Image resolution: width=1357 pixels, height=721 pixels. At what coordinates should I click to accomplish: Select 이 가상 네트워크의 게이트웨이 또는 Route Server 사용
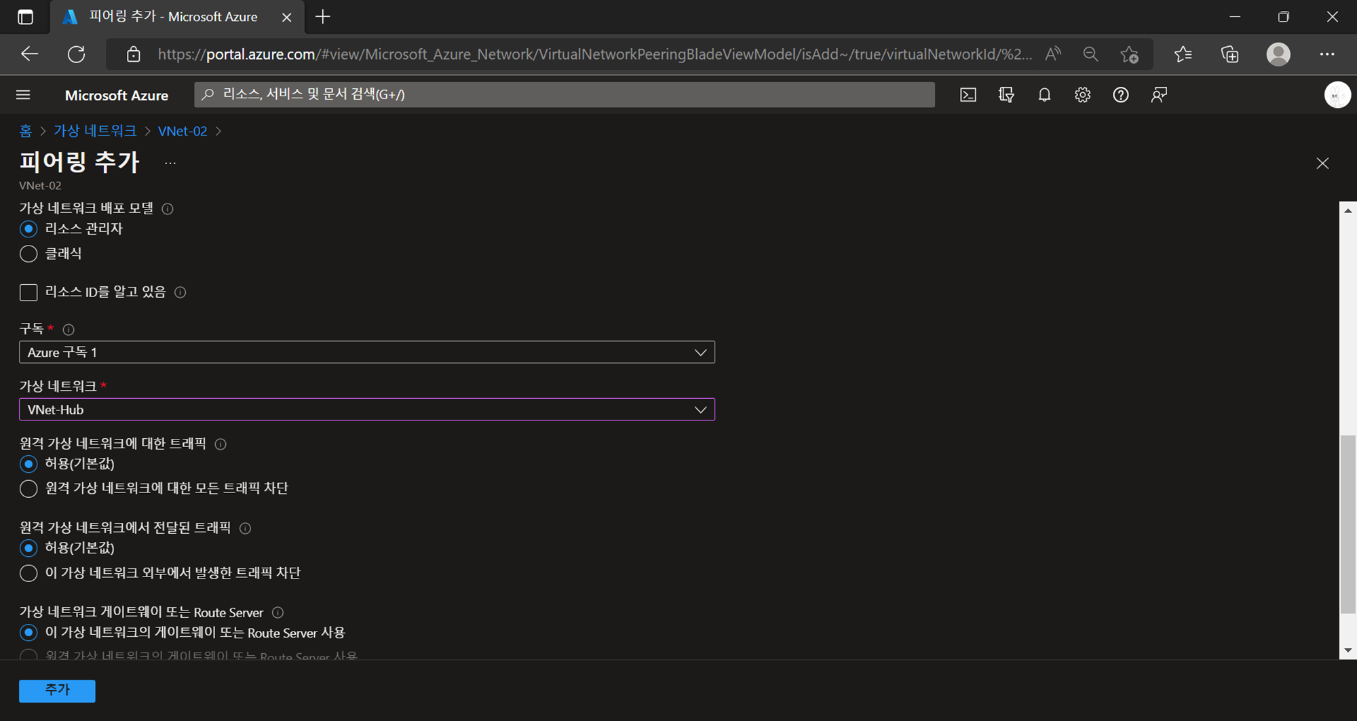tap(28, 633)
